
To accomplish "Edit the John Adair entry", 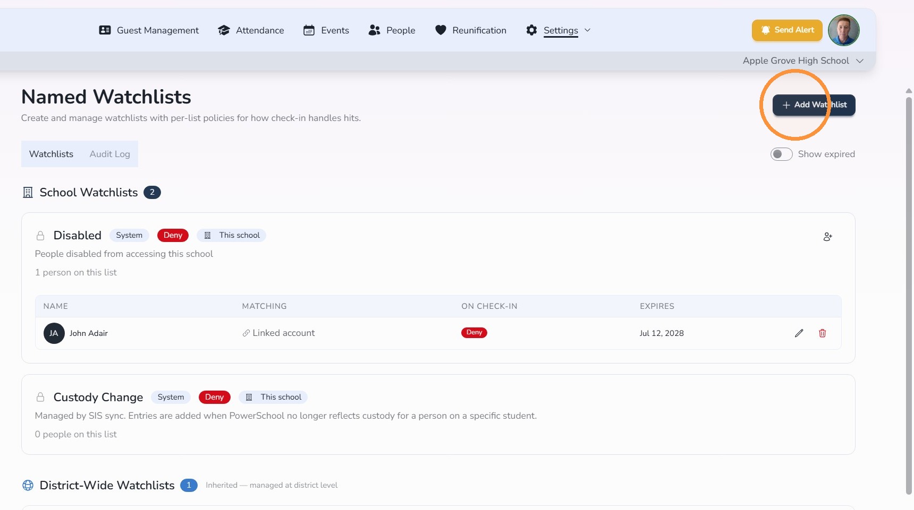I will click(x=799, y=333).
